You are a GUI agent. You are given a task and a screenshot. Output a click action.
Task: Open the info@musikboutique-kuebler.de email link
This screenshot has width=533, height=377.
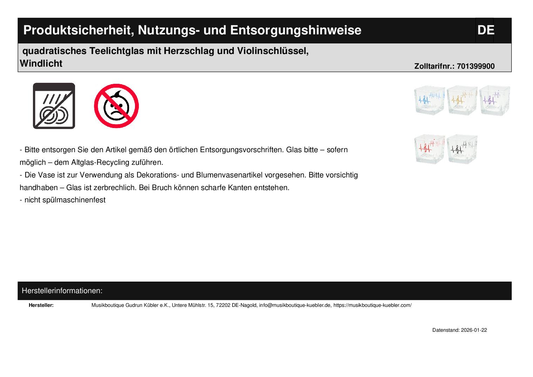click(x=295, y=305)
